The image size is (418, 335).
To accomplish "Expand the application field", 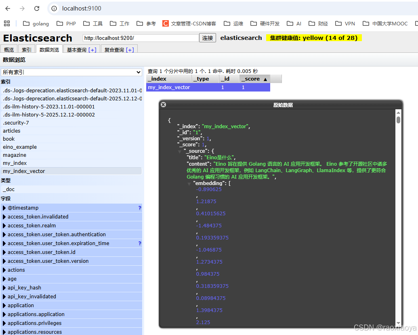I will [x=4, y=306].
